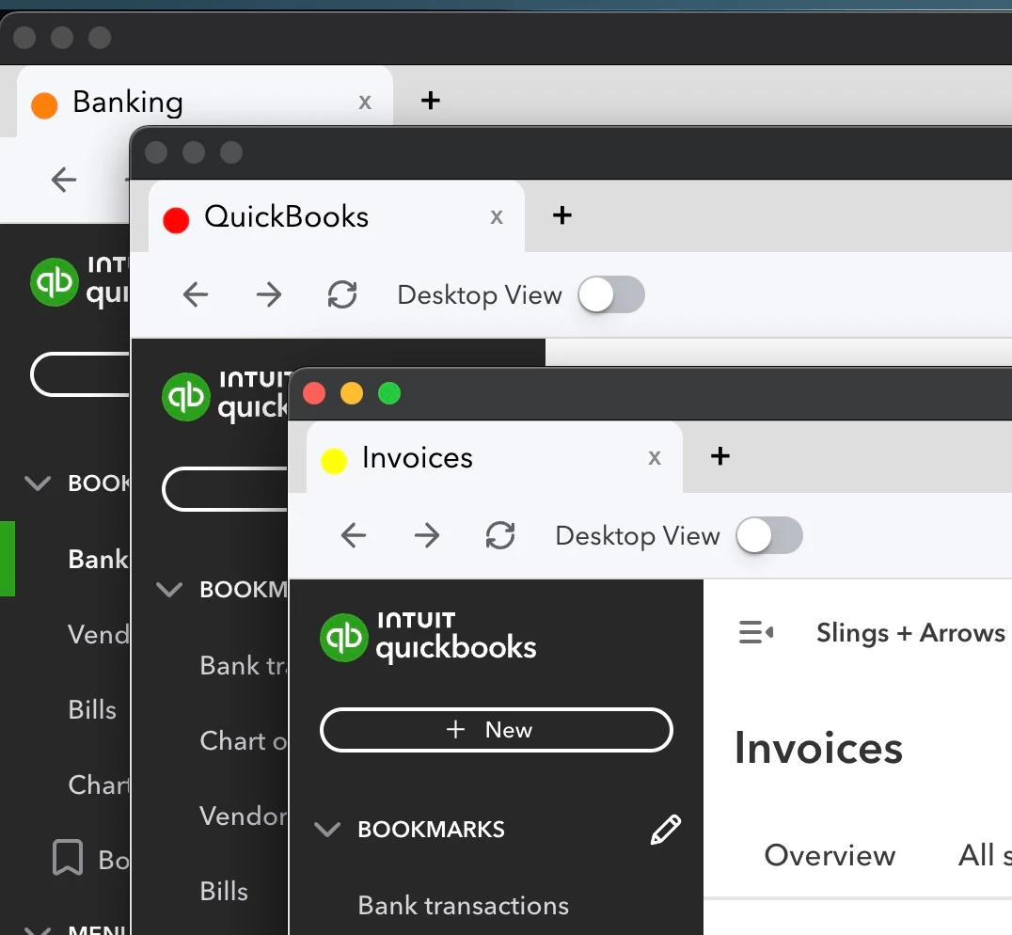Viewport: 1012px width, 935px height.
Task: Select the Invoices tab
Action: 495,457
